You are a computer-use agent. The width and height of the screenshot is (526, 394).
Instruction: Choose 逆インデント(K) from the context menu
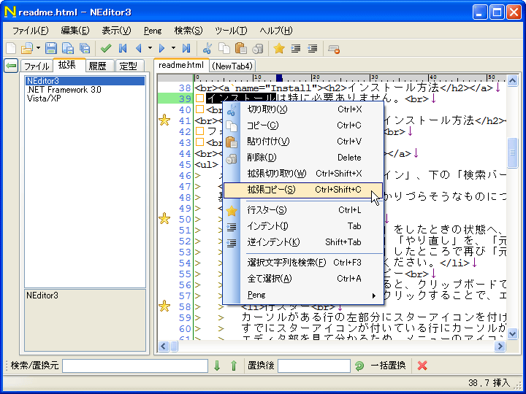point(303,242)
